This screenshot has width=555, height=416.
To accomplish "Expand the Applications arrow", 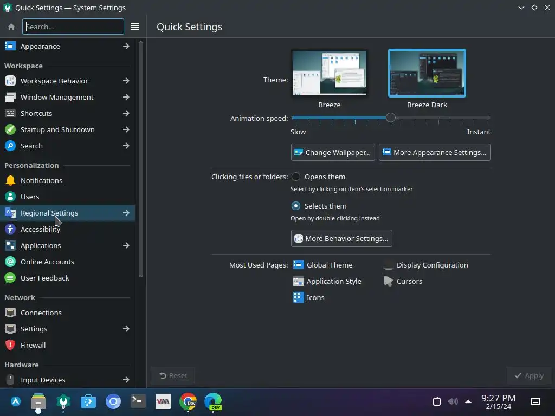I will [126, 245].
